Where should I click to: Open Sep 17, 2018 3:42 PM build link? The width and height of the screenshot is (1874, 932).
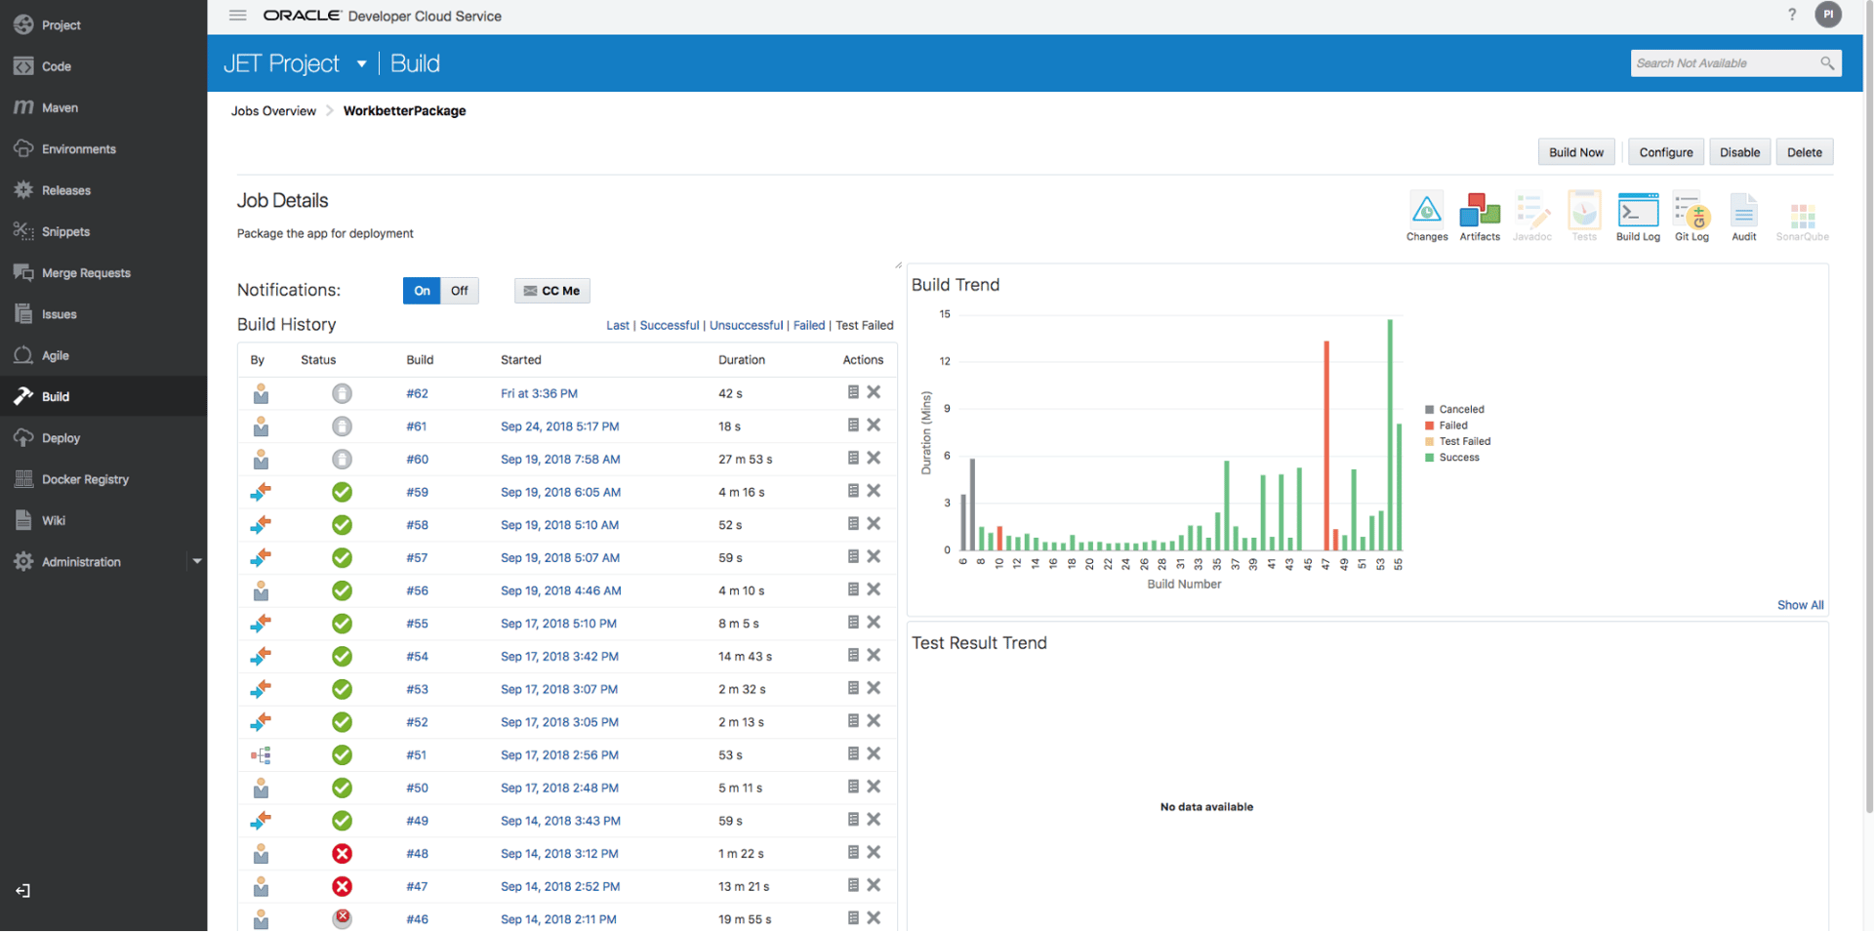pos(559,656)
